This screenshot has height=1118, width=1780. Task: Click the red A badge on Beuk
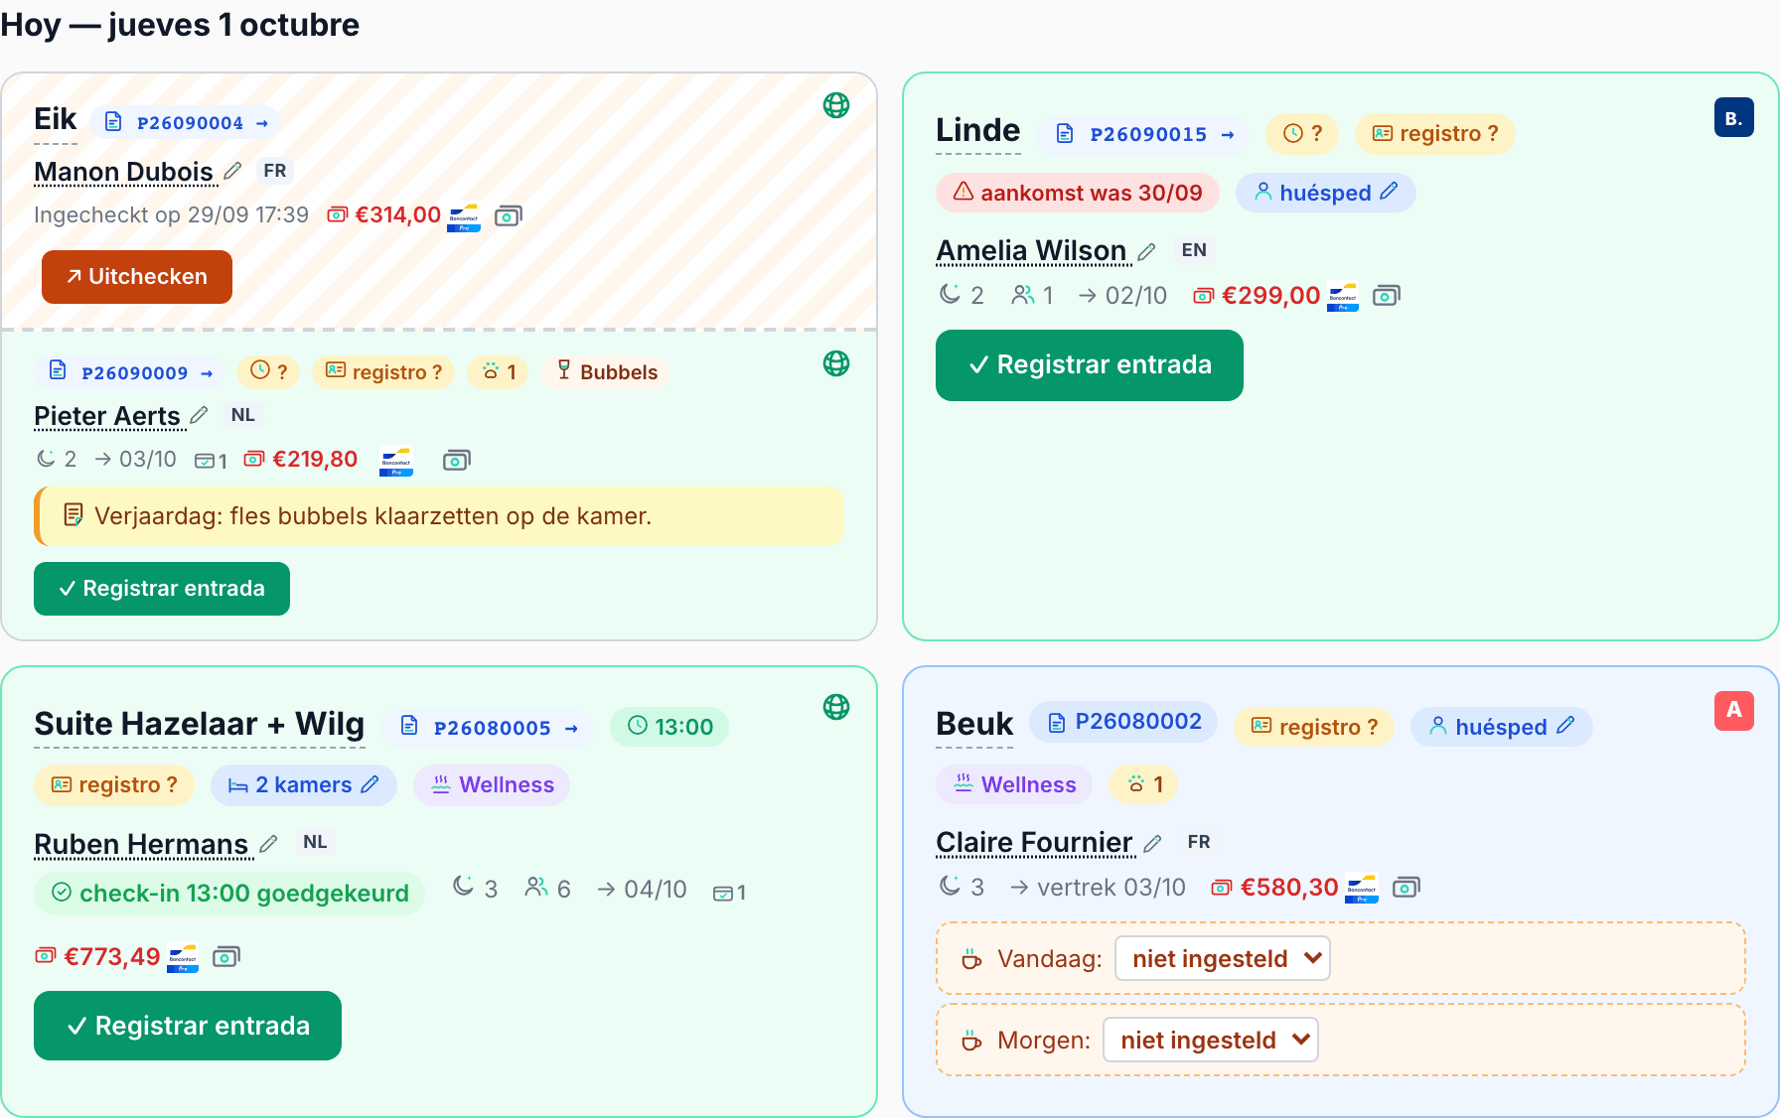click(x=1733, y=710)
